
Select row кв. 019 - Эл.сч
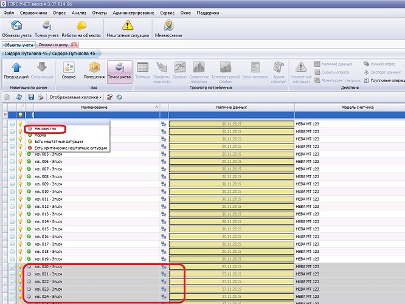[48, 259]
